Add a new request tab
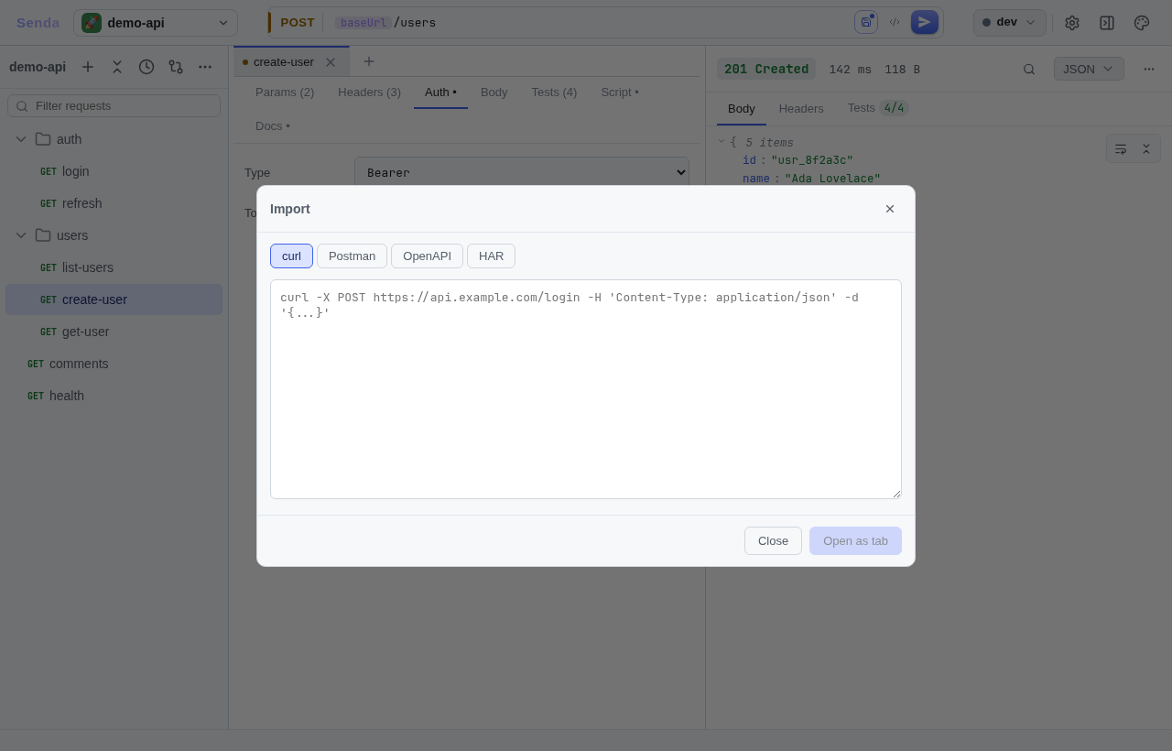Image resolution: width=1172 pixels, height=751 pixels. (369, 61)
